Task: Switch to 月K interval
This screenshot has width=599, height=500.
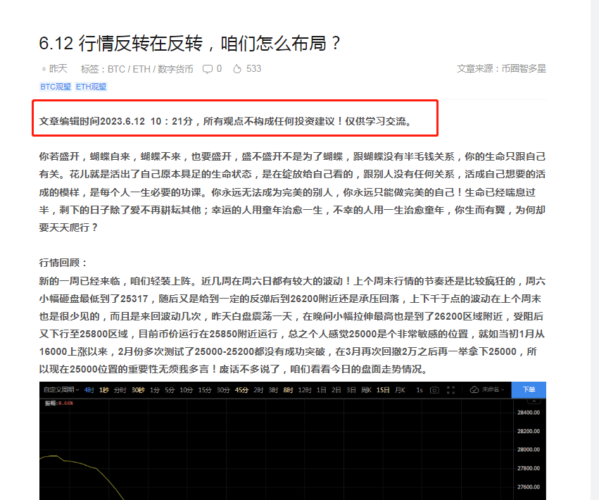Action: click(x=401, y=390)
